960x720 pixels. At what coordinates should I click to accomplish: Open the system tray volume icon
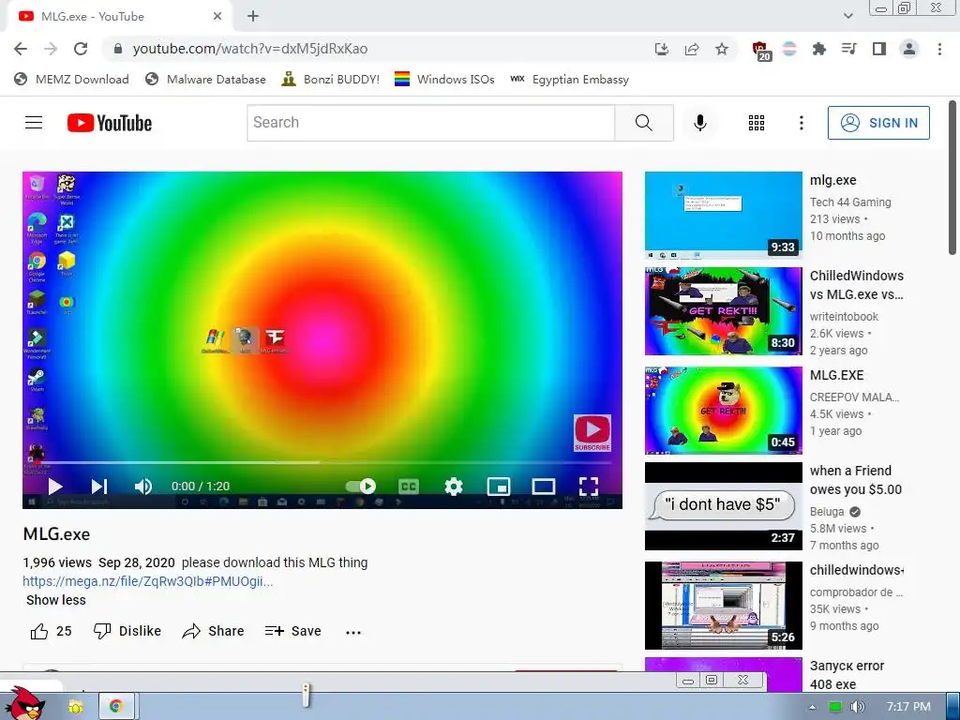tap(857, 707)
